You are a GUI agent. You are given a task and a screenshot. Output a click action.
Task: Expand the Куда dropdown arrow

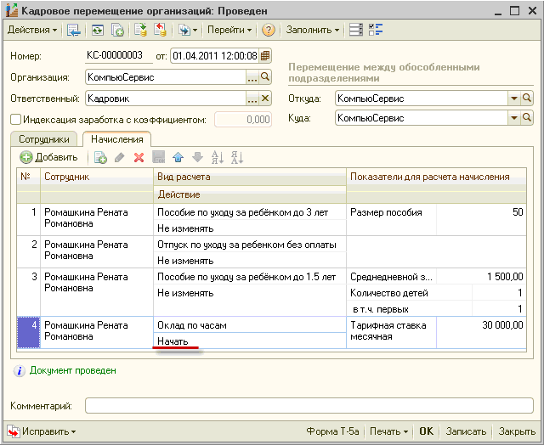[x=513, y=118]
